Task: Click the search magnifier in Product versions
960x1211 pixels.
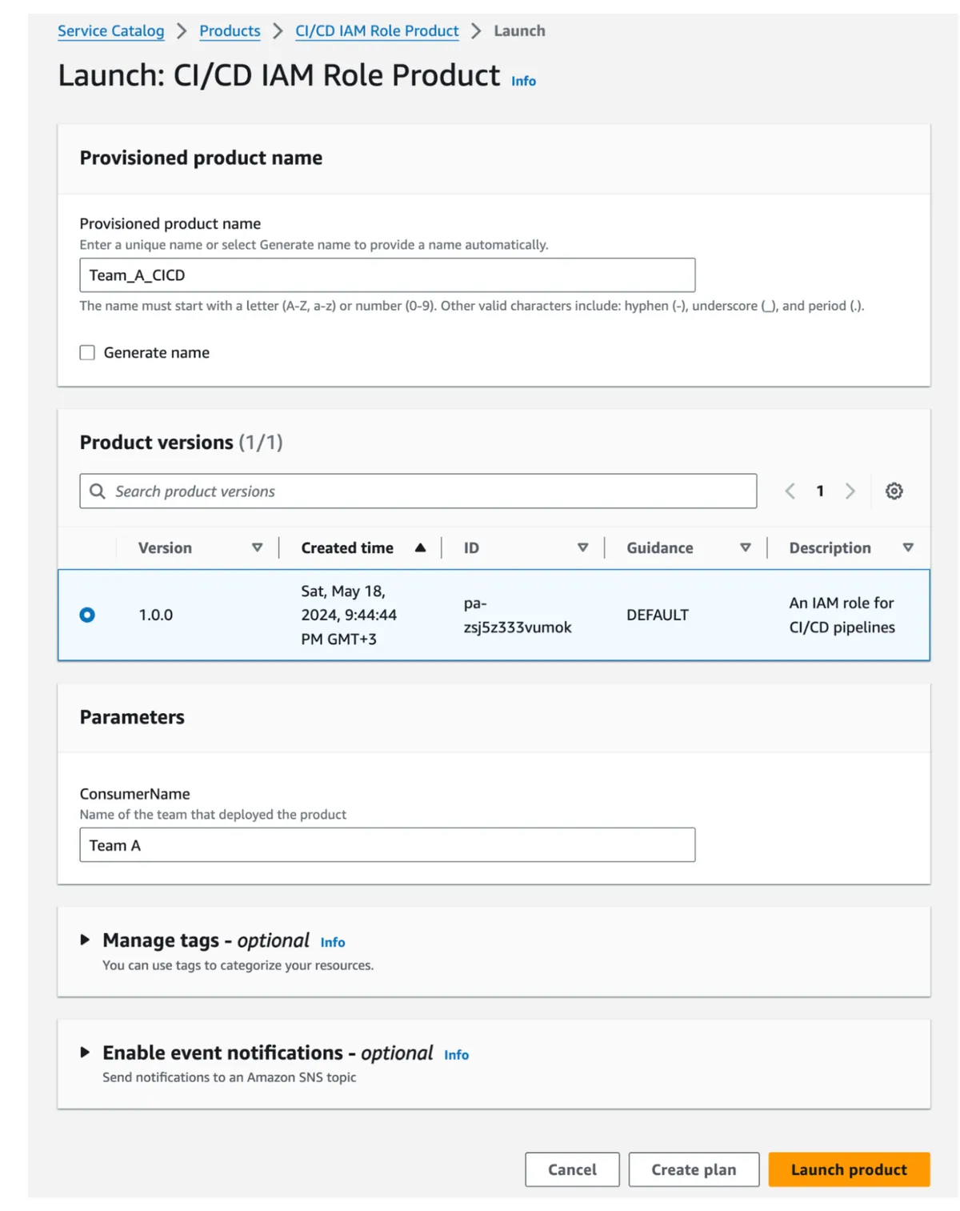Action: 98,491
